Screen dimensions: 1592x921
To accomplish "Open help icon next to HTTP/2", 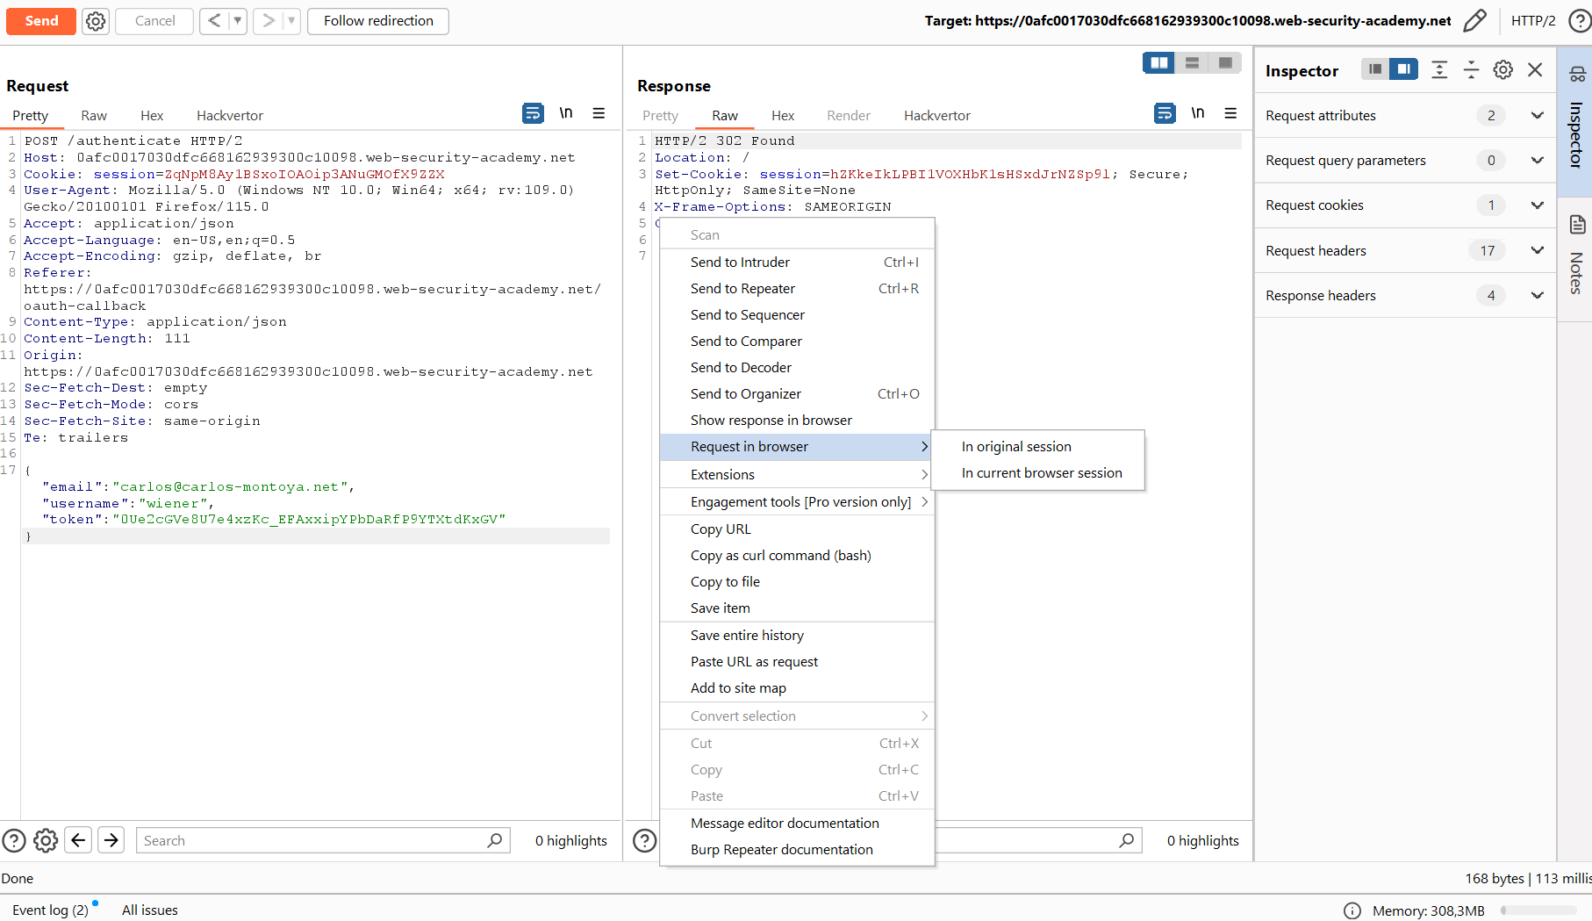I will (1580, 21).
